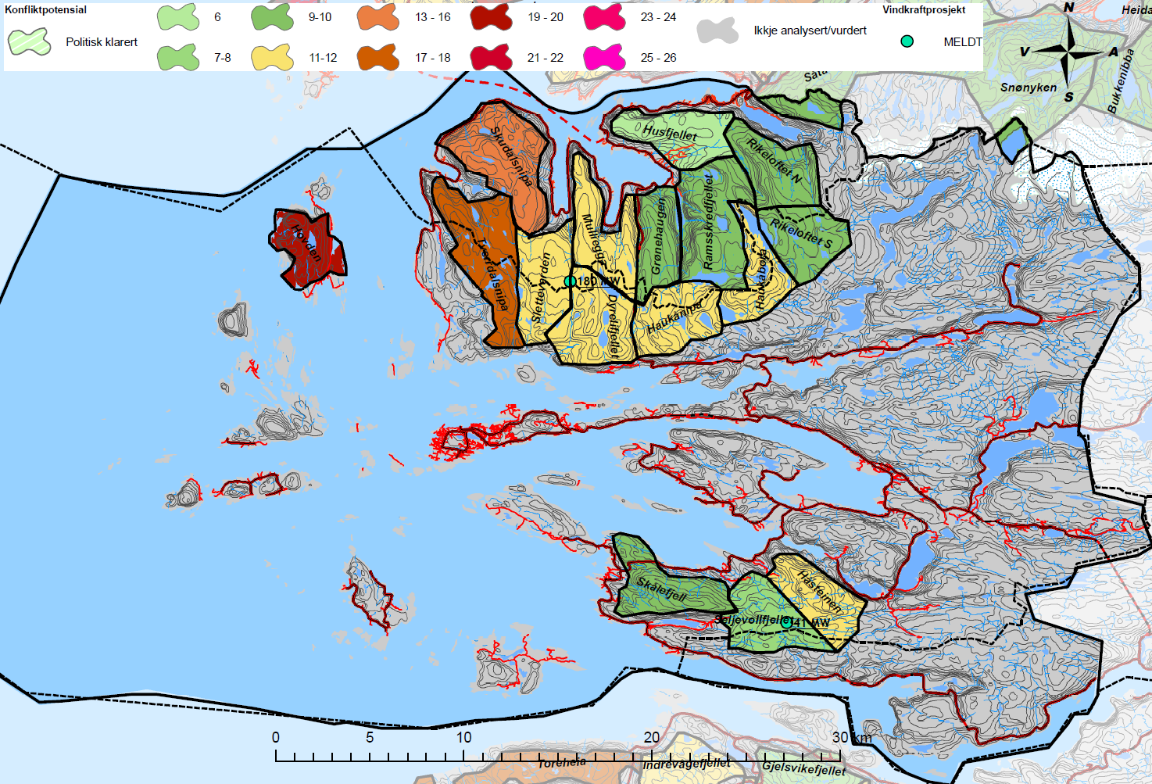Select the Tverrdalsnipa area label
The height and width of the screenshot is (784, 1152).
tap(494, 274)
